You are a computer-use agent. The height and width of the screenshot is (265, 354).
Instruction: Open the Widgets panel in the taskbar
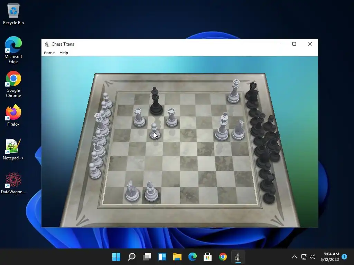162,257
